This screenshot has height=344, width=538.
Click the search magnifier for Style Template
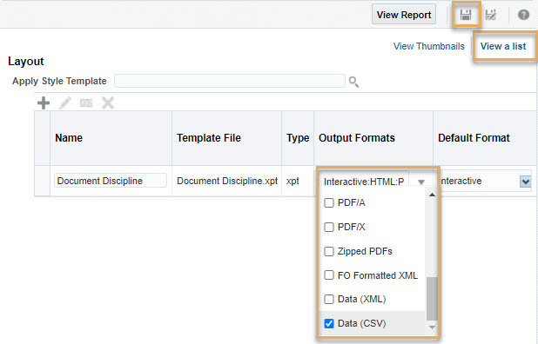353,82
